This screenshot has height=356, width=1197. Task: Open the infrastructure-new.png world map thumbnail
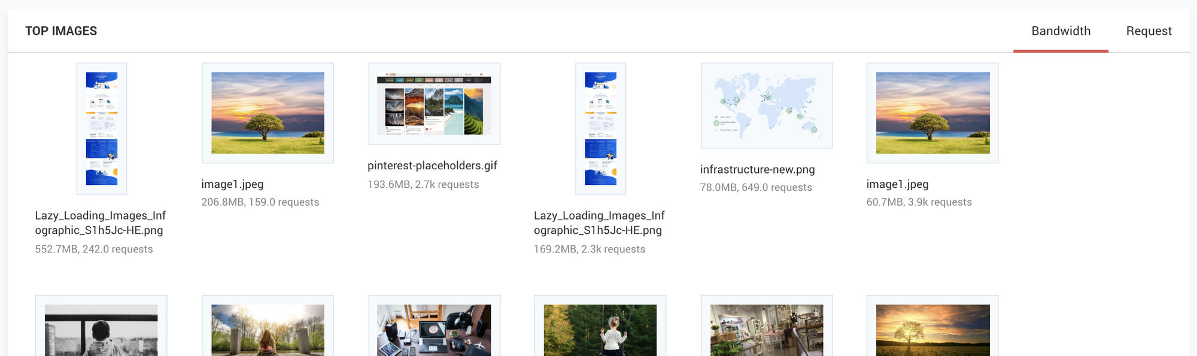767,105
